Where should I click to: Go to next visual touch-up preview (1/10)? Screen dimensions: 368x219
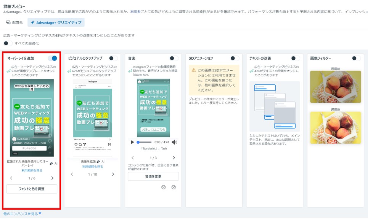coord(113,174)
